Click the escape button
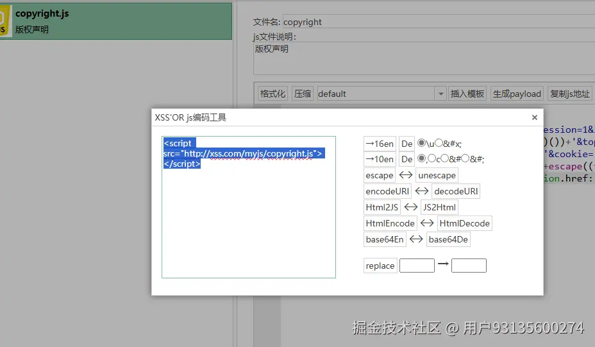This screenshot has width=595, height=347. (379, 175)
